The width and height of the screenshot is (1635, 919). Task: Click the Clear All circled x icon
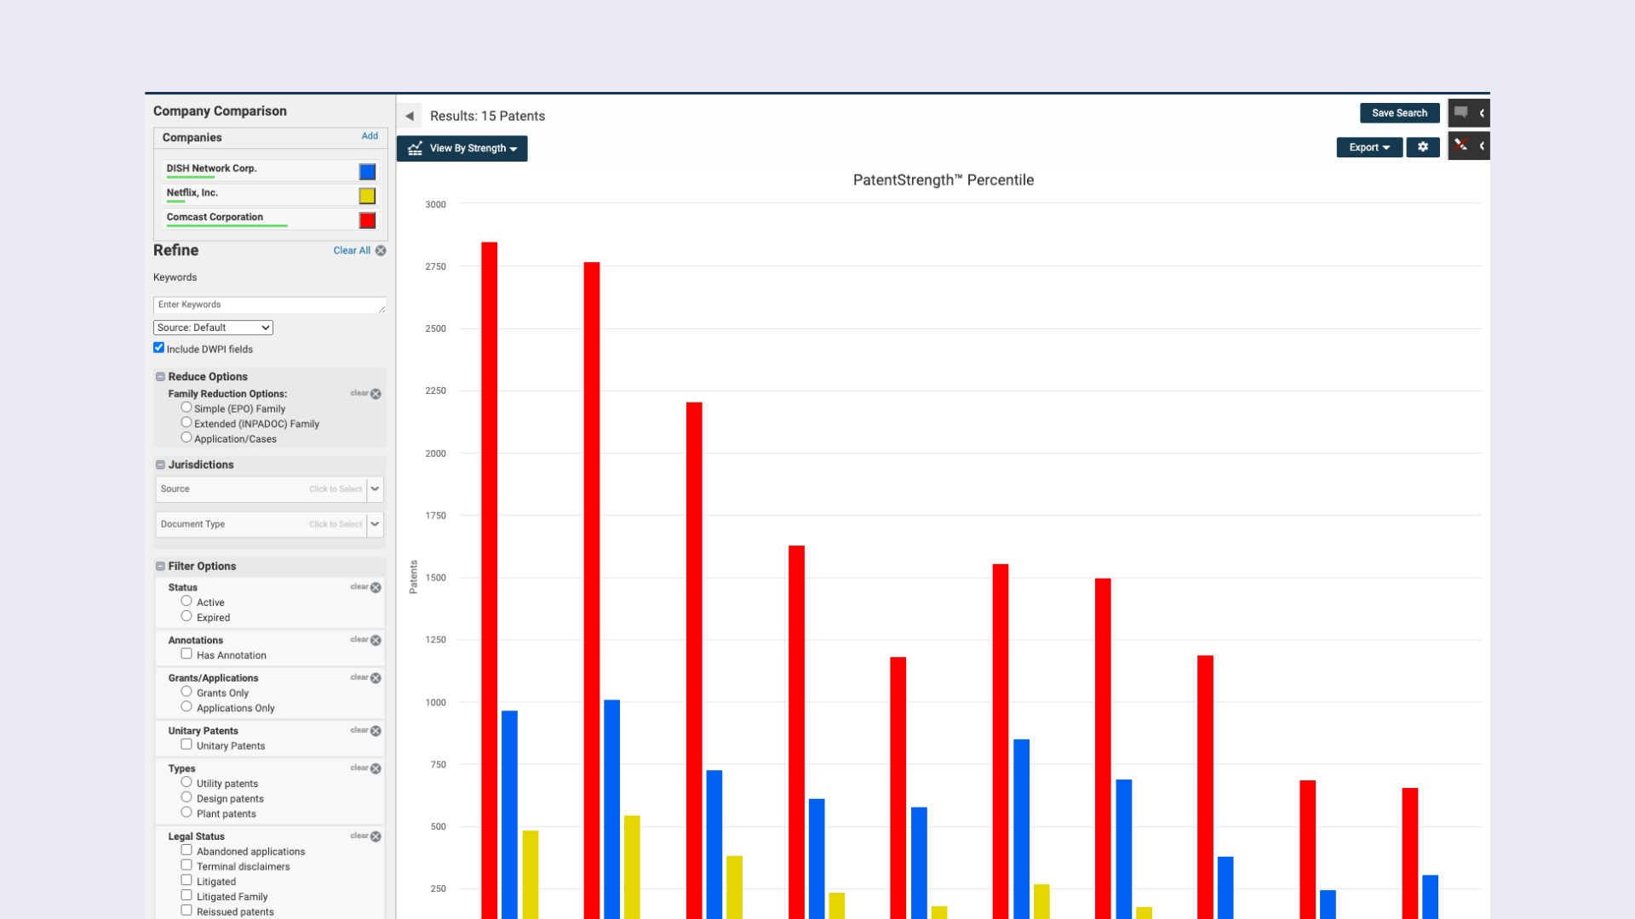pos(381,250)
